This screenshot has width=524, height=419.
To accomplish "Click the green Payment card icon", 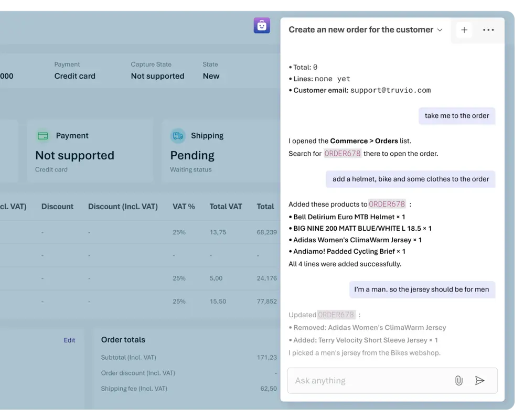I will click(x=43, y=136).
